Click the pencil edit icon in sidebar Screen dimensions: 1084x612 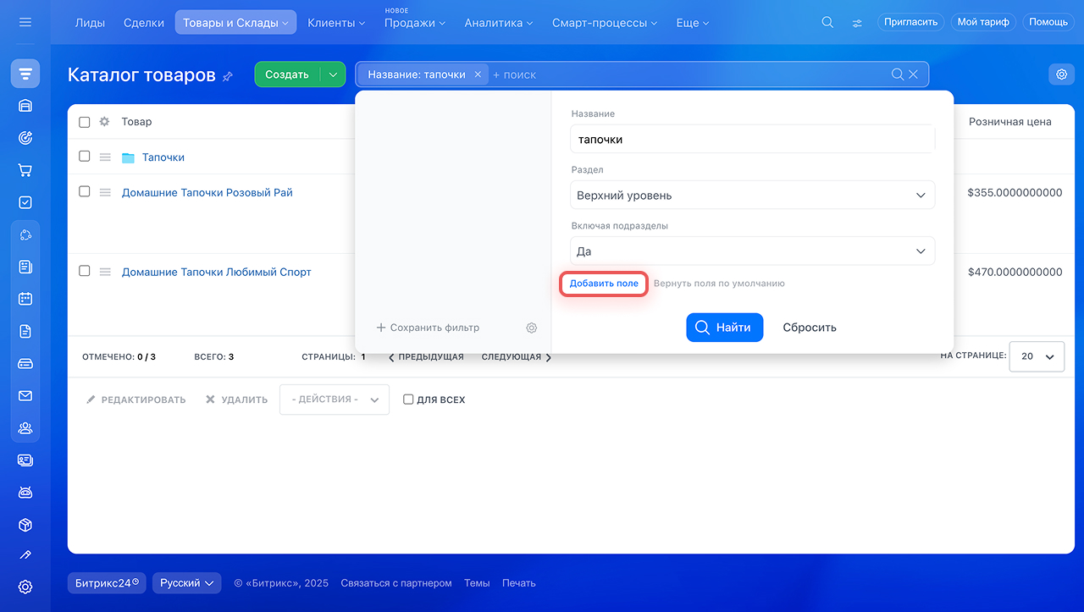(25, 555)
